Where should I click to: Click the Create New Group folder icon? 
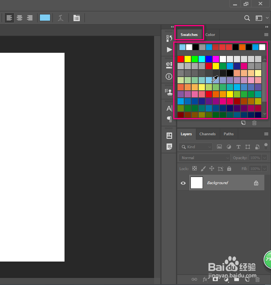click(x=237, y=279)
